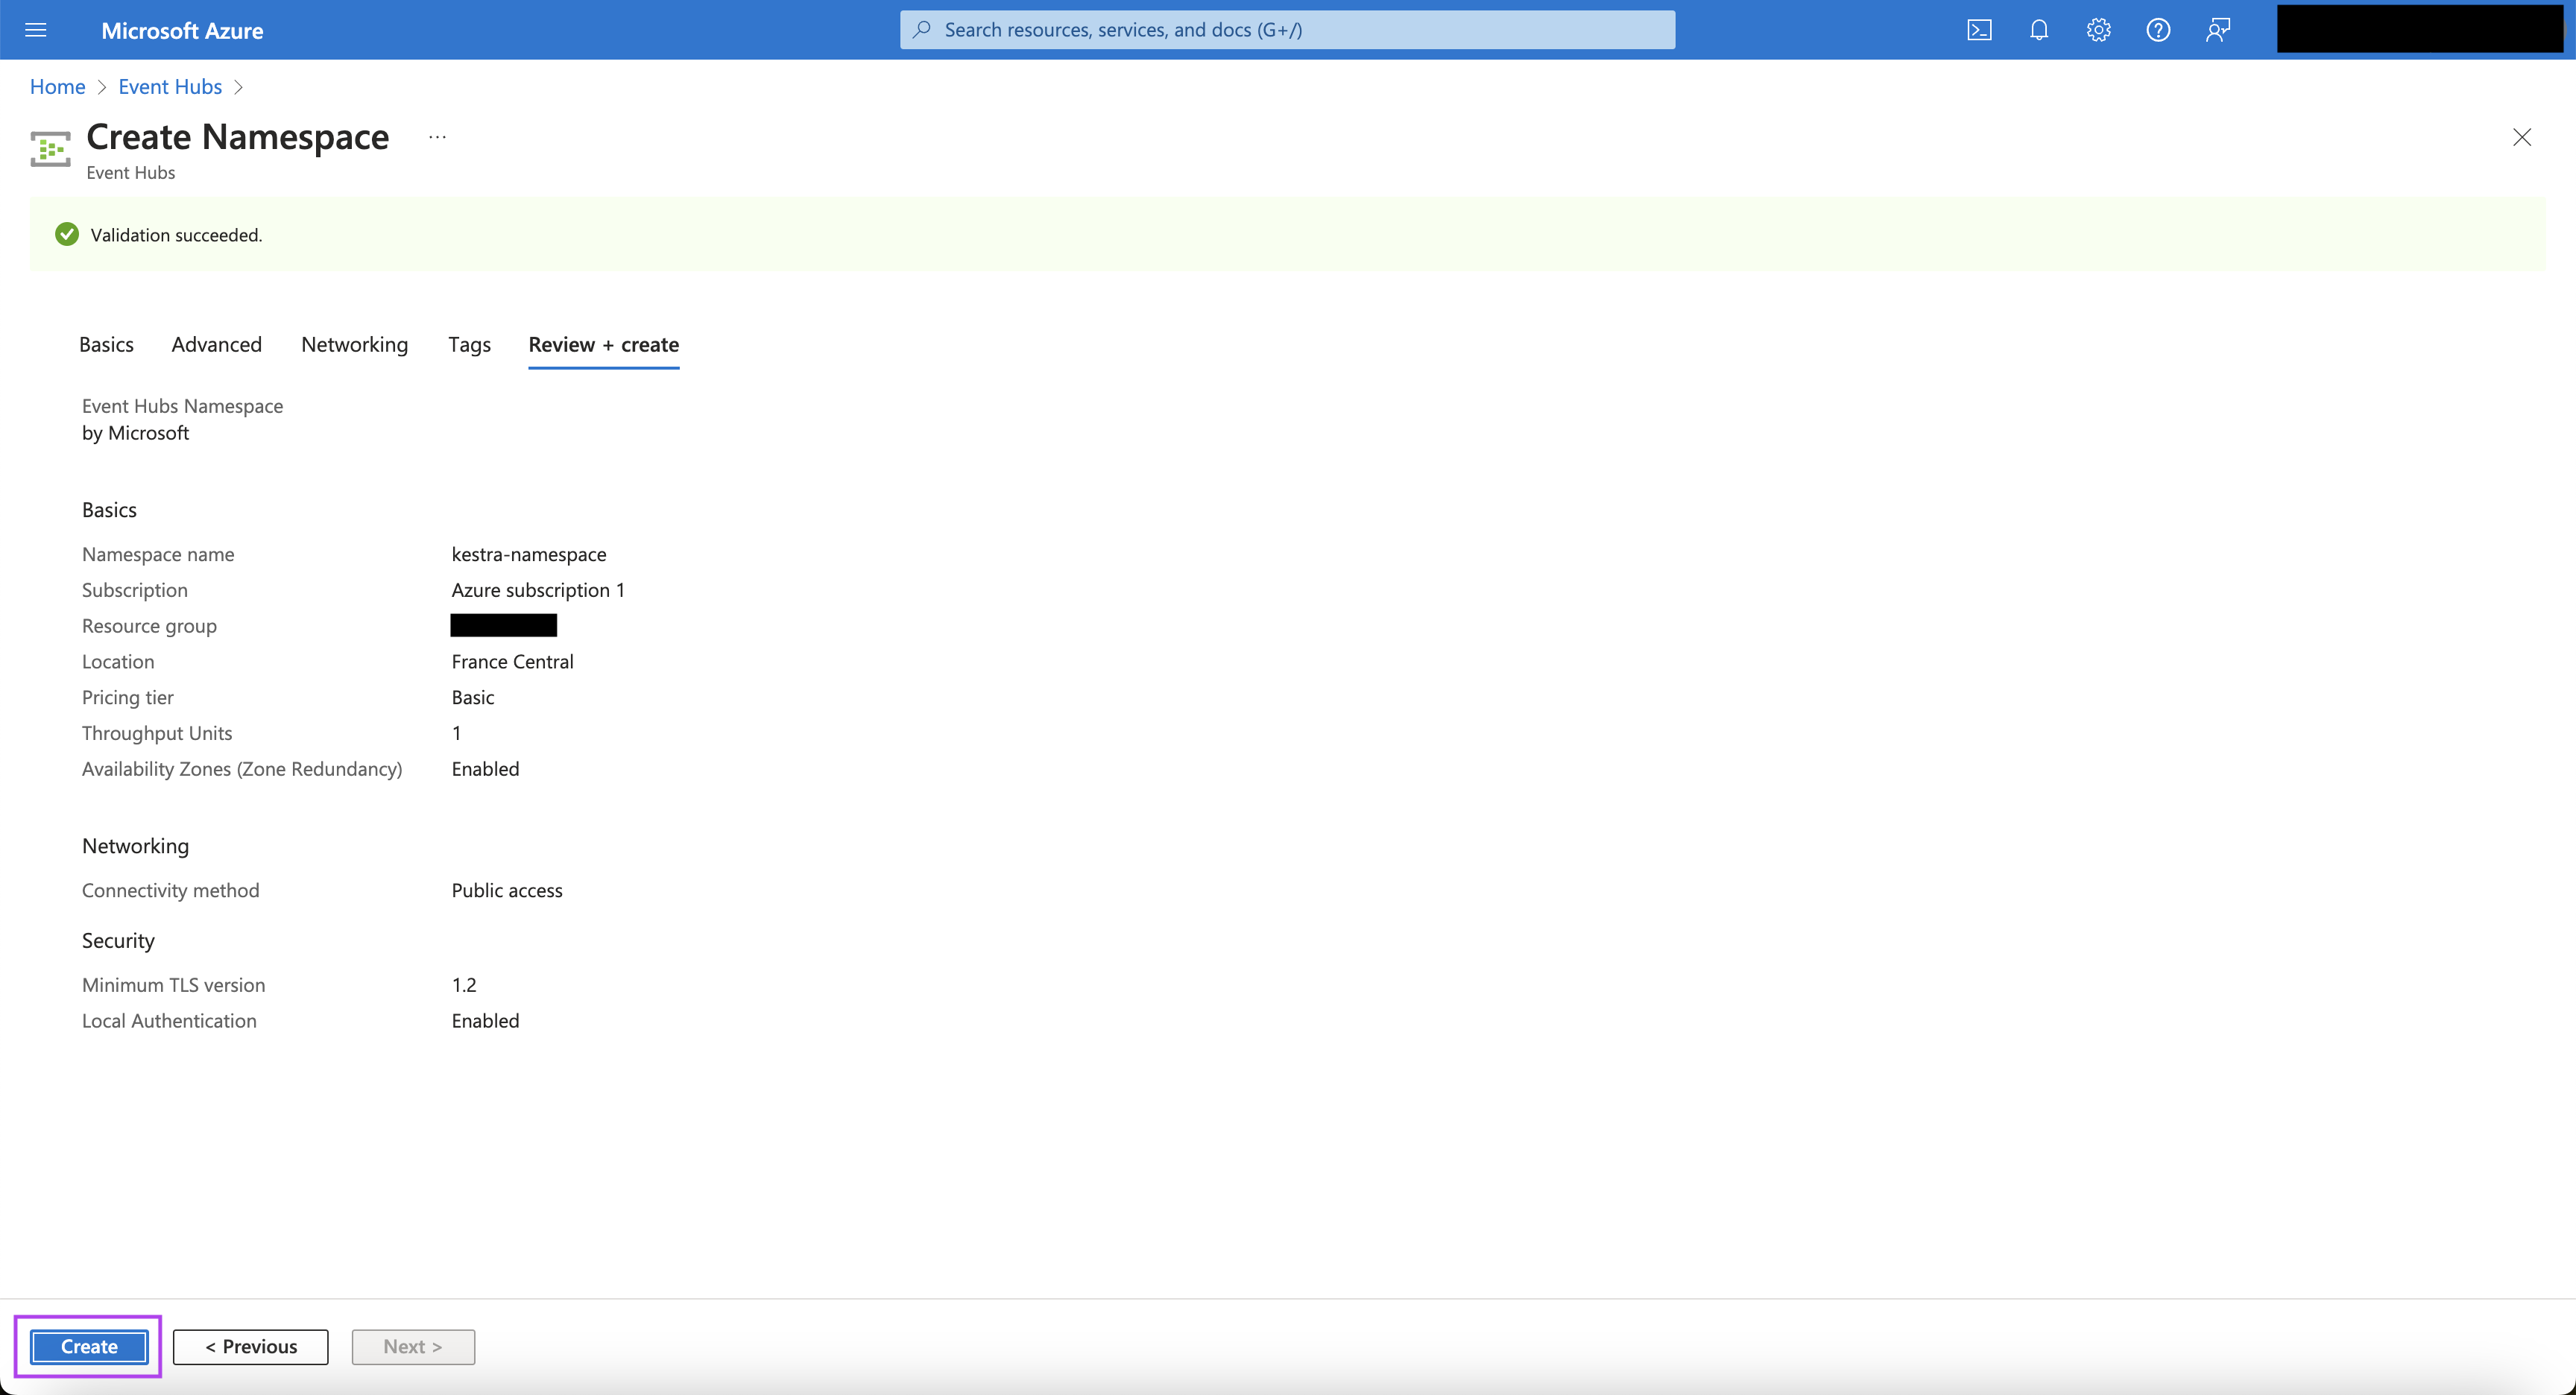Click the settings gear icon
2576x1395 pixels.
pos(2097,29)
